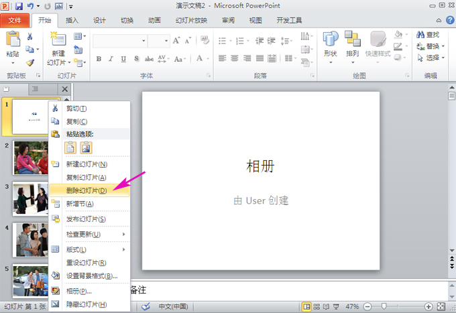456x313 pixels.
Task: Open the 选择 dropdown in editing group
Action: [x=432, y=58]
